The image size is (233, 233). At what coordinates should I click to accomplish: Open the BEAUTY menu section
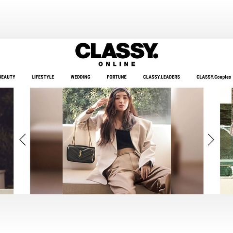tap(7, 77)
